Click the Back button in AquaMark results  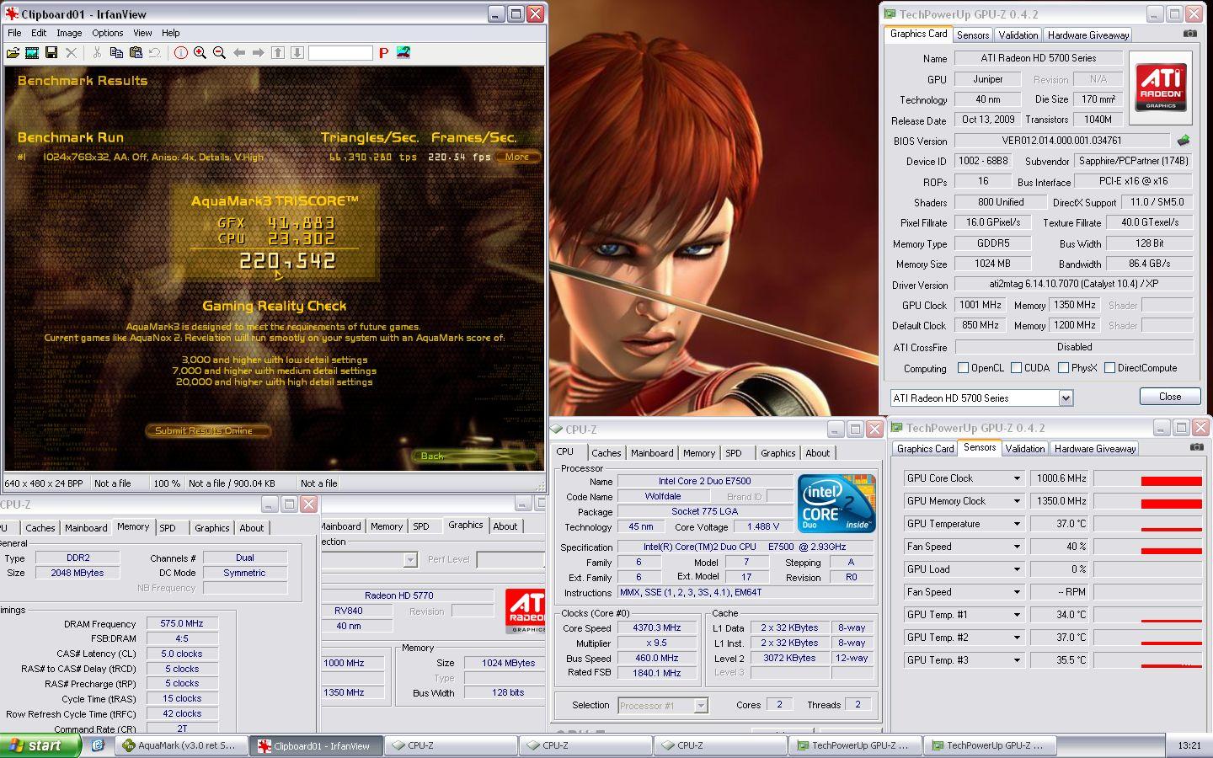(474, 456)
